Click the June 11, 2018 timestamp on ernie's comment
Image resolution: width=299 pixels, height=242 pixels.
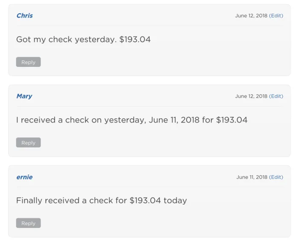tap(252, 177)
